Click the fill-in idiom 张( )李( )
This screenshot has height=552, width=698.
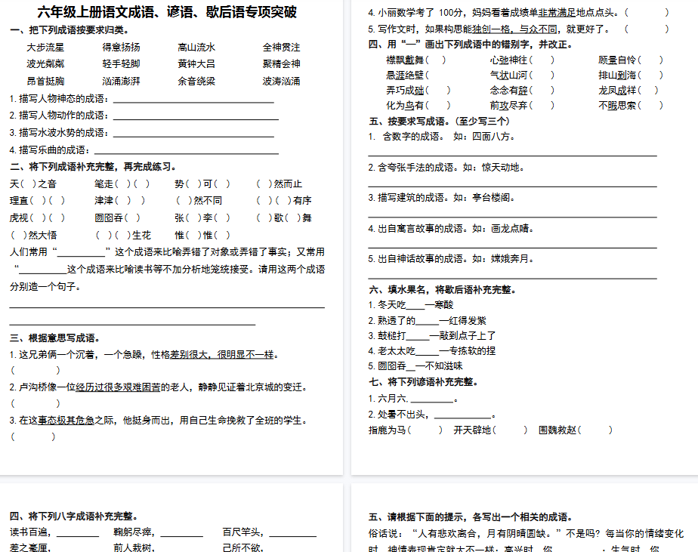pos(202,217)
